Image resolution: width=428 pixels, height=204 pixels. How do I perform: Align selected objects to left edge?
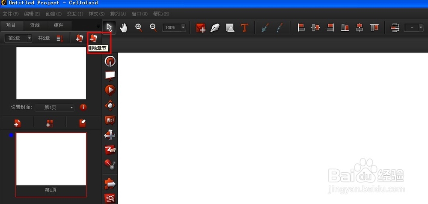click(x=301, y=27)
